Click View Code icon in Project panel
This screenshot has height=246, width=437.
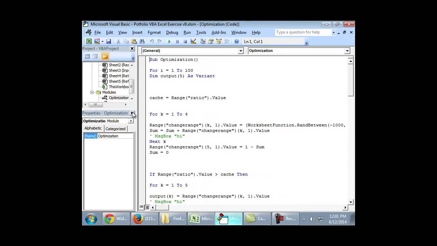click(87, 56)
